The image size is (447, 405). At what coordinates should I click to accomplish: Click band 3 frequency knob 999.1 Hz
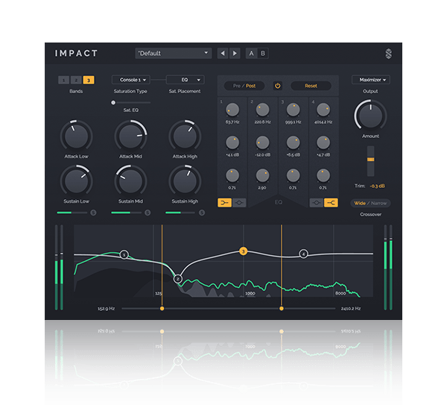coord(293,110)
